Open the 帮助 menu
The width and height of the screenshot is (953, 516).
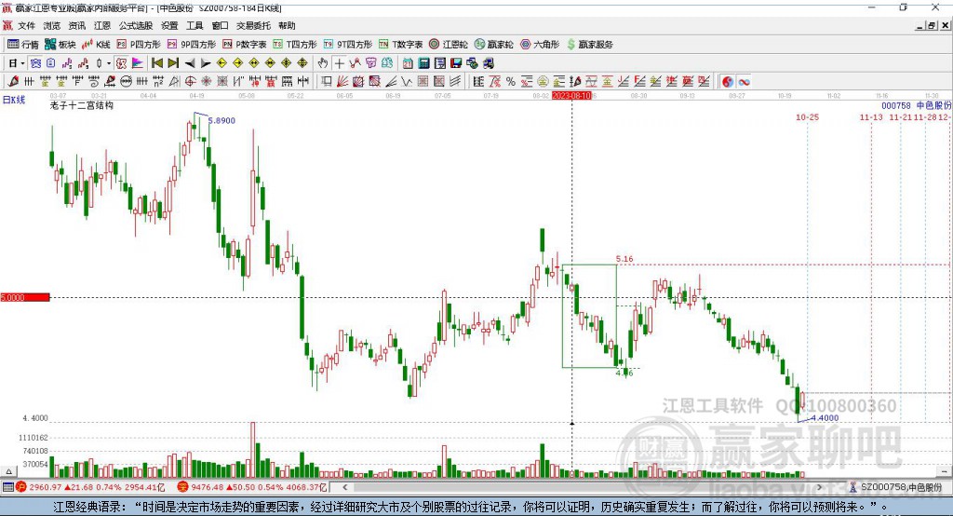[287, 25]
